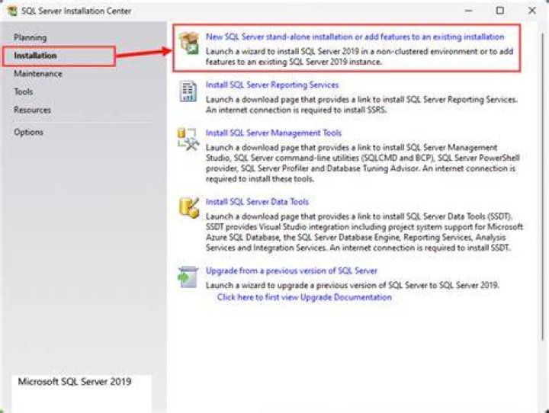Screen dimensions: 549x413
Task: Click here to first view Upgrade Documentation
Action: click(304, 297)
